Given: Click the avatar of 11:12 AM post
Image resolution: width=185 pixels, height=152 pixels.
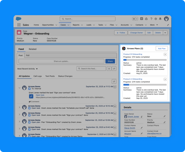Looking at the screenshot, I should click(x=24, y=88).
